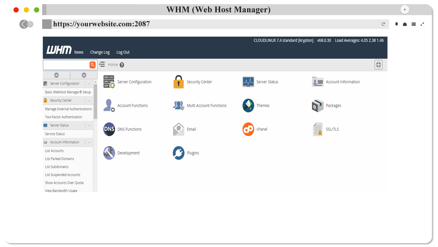Click the Load Averages text
Viewport: 438px width, 247px height.
pos(359,40)
